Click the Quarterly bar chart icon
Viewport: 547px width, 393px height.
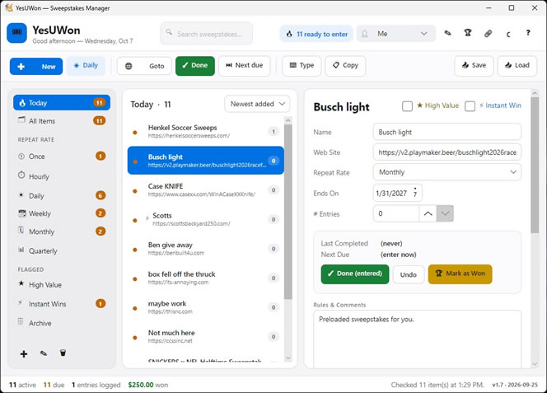(21, 250)
